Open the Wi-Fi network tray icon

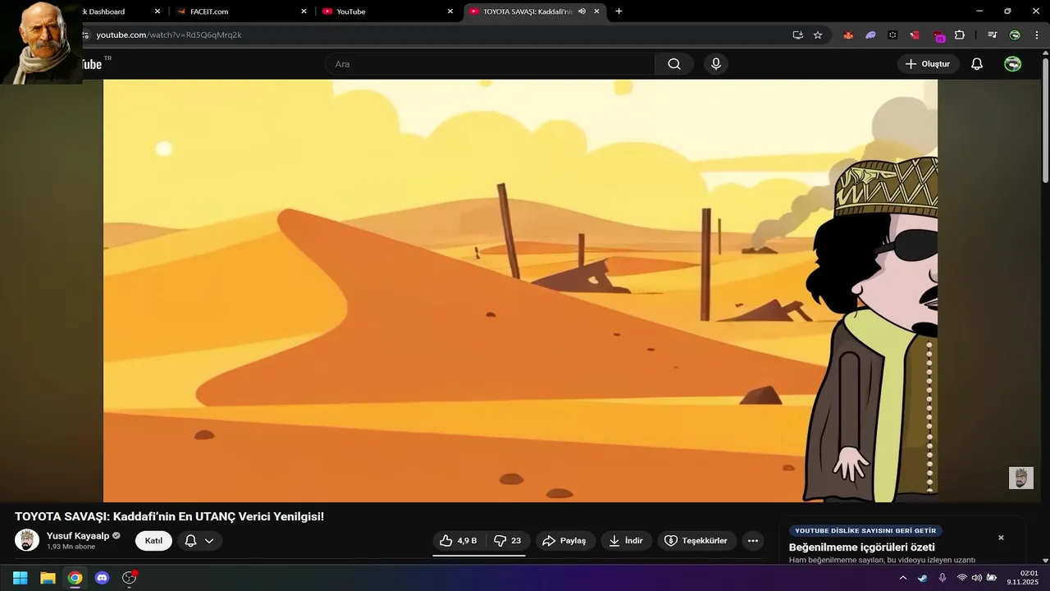coord(962,578)
